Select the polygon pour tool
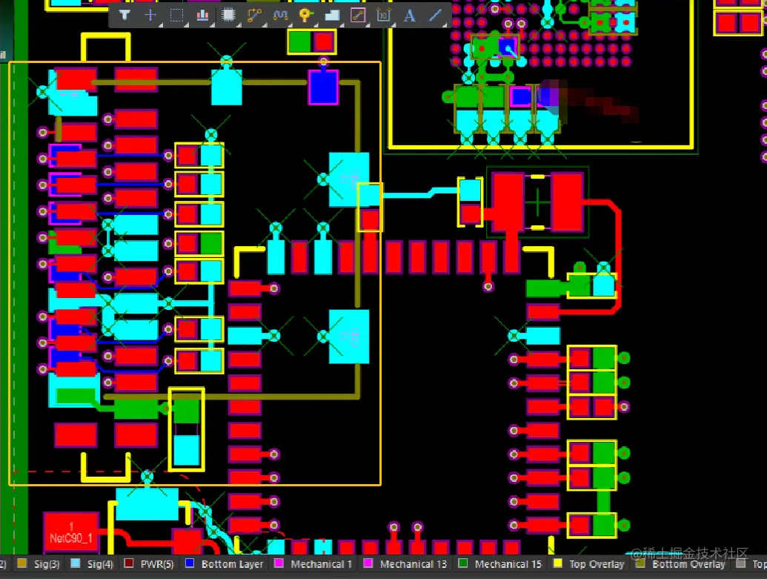 [332, 15]
